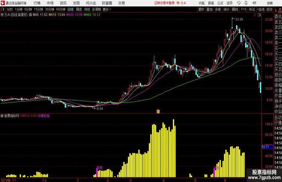Open the 版面 menu
The image size is (282, 182).
coord(211,3)
